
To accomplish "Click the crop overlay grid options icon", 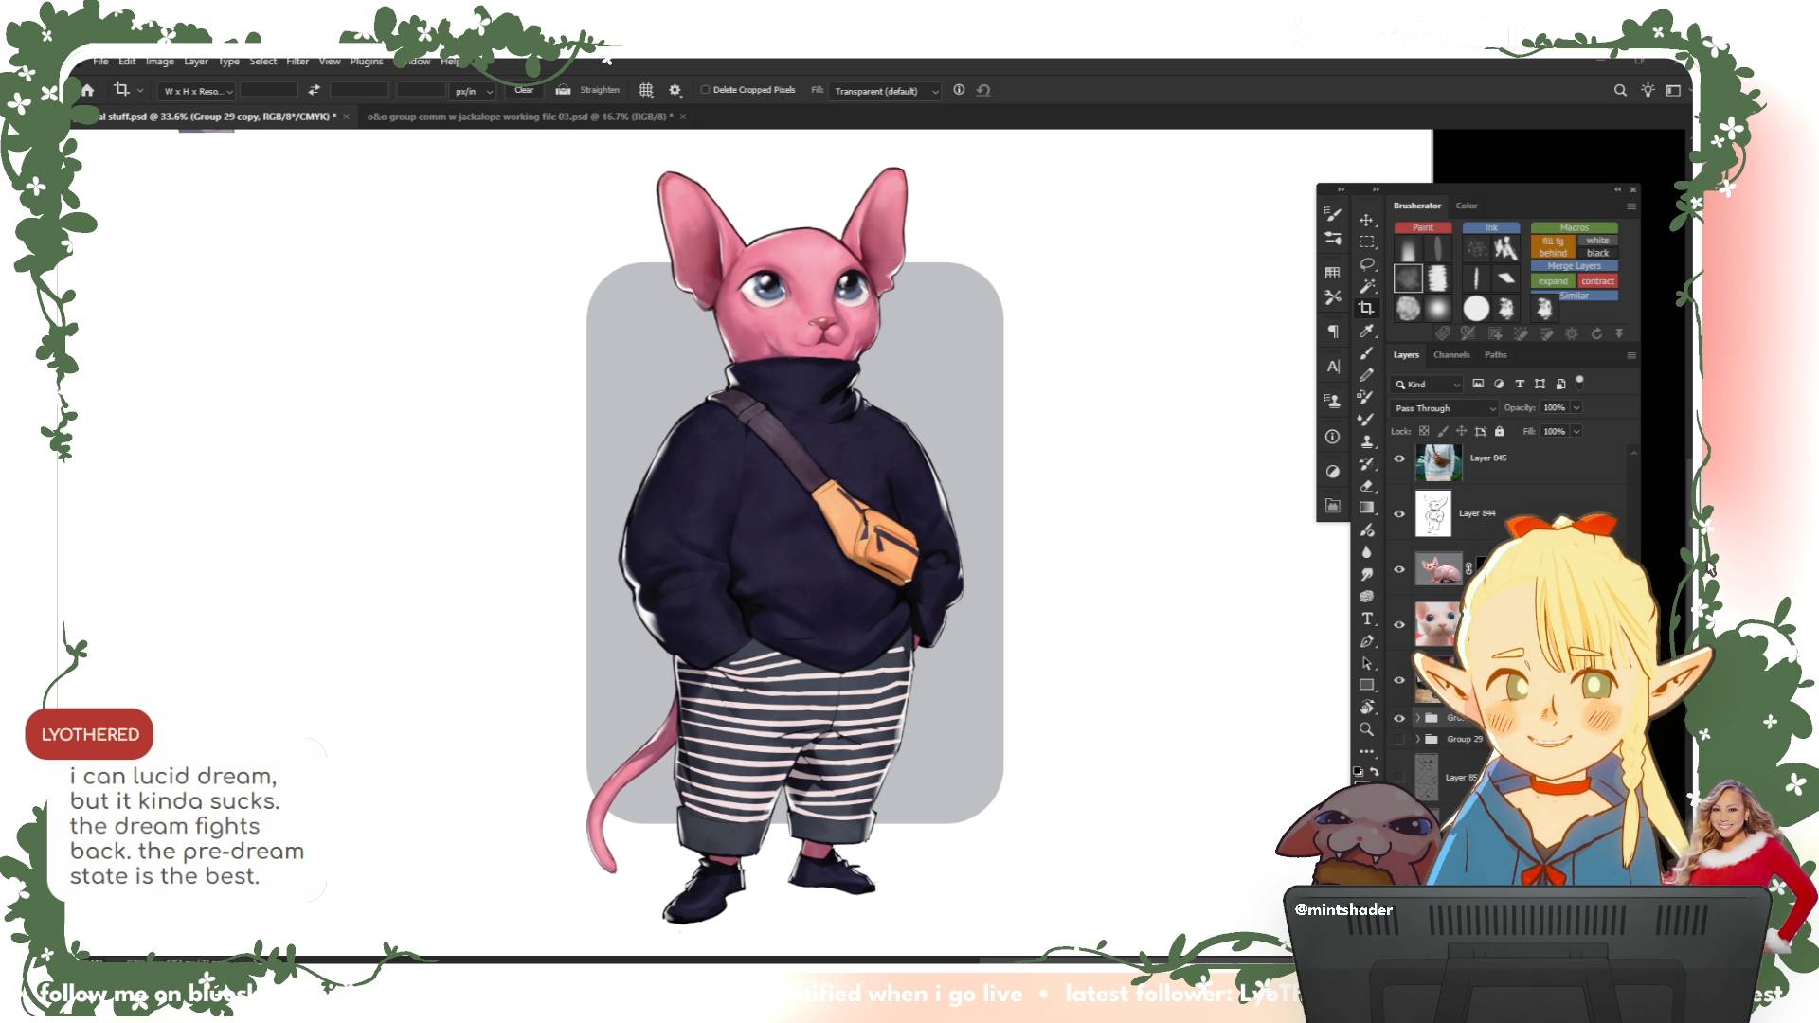I will 646,90.
